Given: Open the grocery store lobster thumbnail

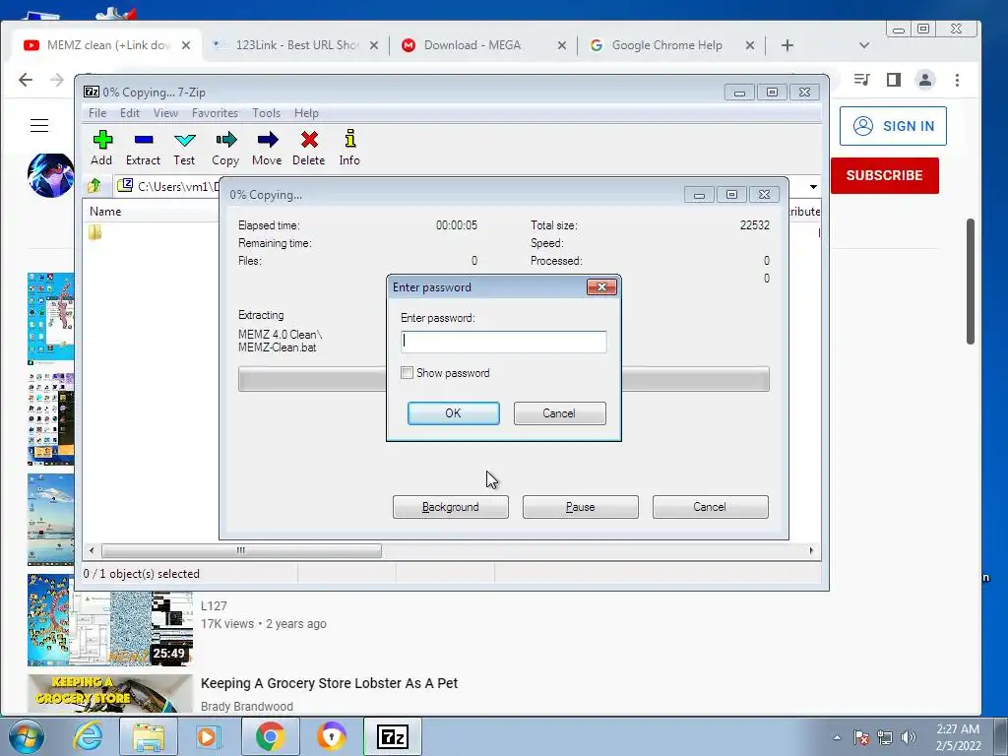Looking at the screenshot, I should (x=110, y=693).
